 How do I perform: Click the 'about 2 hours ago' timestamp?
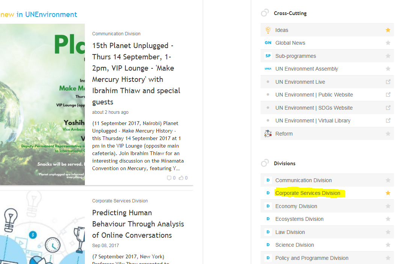coord(110,112)
